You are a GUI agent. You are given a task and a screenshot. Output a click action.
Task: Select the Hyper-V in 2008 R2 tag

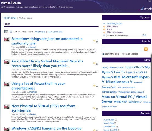tap(137, 72)
